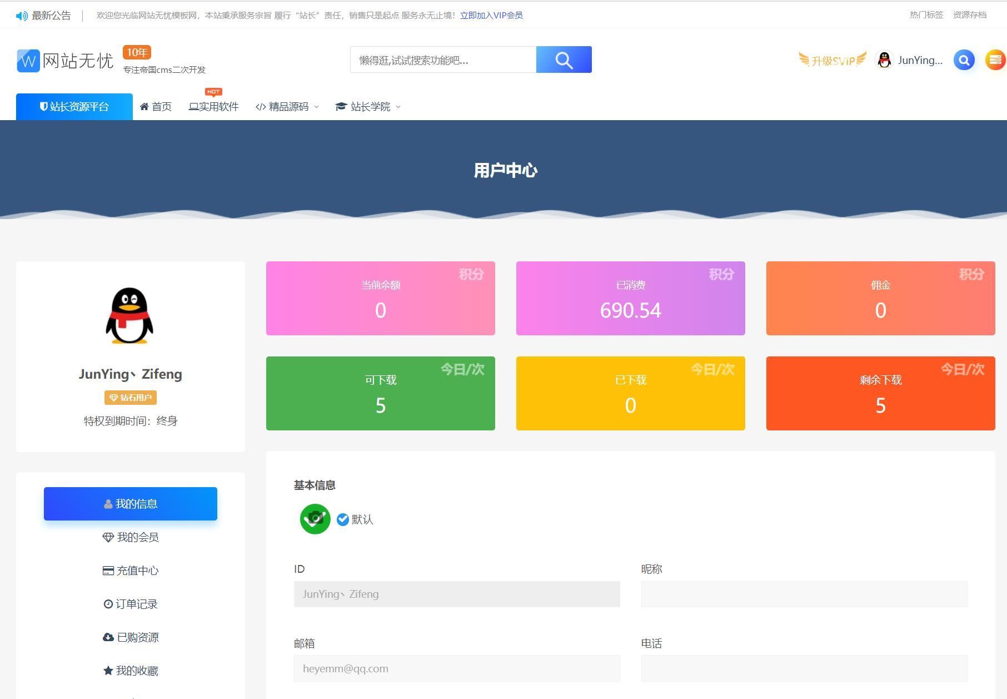Open 实用软件 navigation item
The height and width of the screenshot is (699, 1007).
(x=214, y=107)
